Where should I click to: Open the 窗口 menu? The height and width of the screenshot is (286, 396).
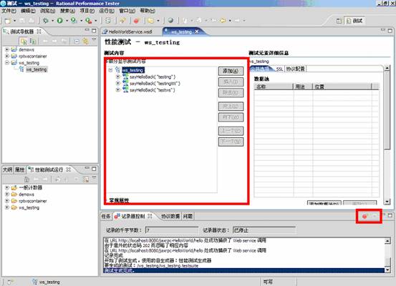tap(127, 11)
